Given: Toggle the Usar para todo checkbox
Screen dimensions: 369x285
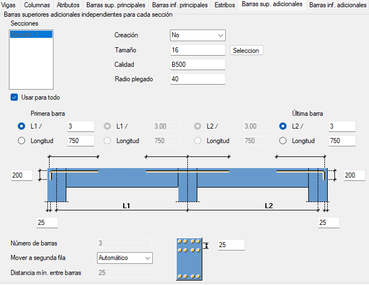Looking at the screenshot, I should [x=14, y=97].
